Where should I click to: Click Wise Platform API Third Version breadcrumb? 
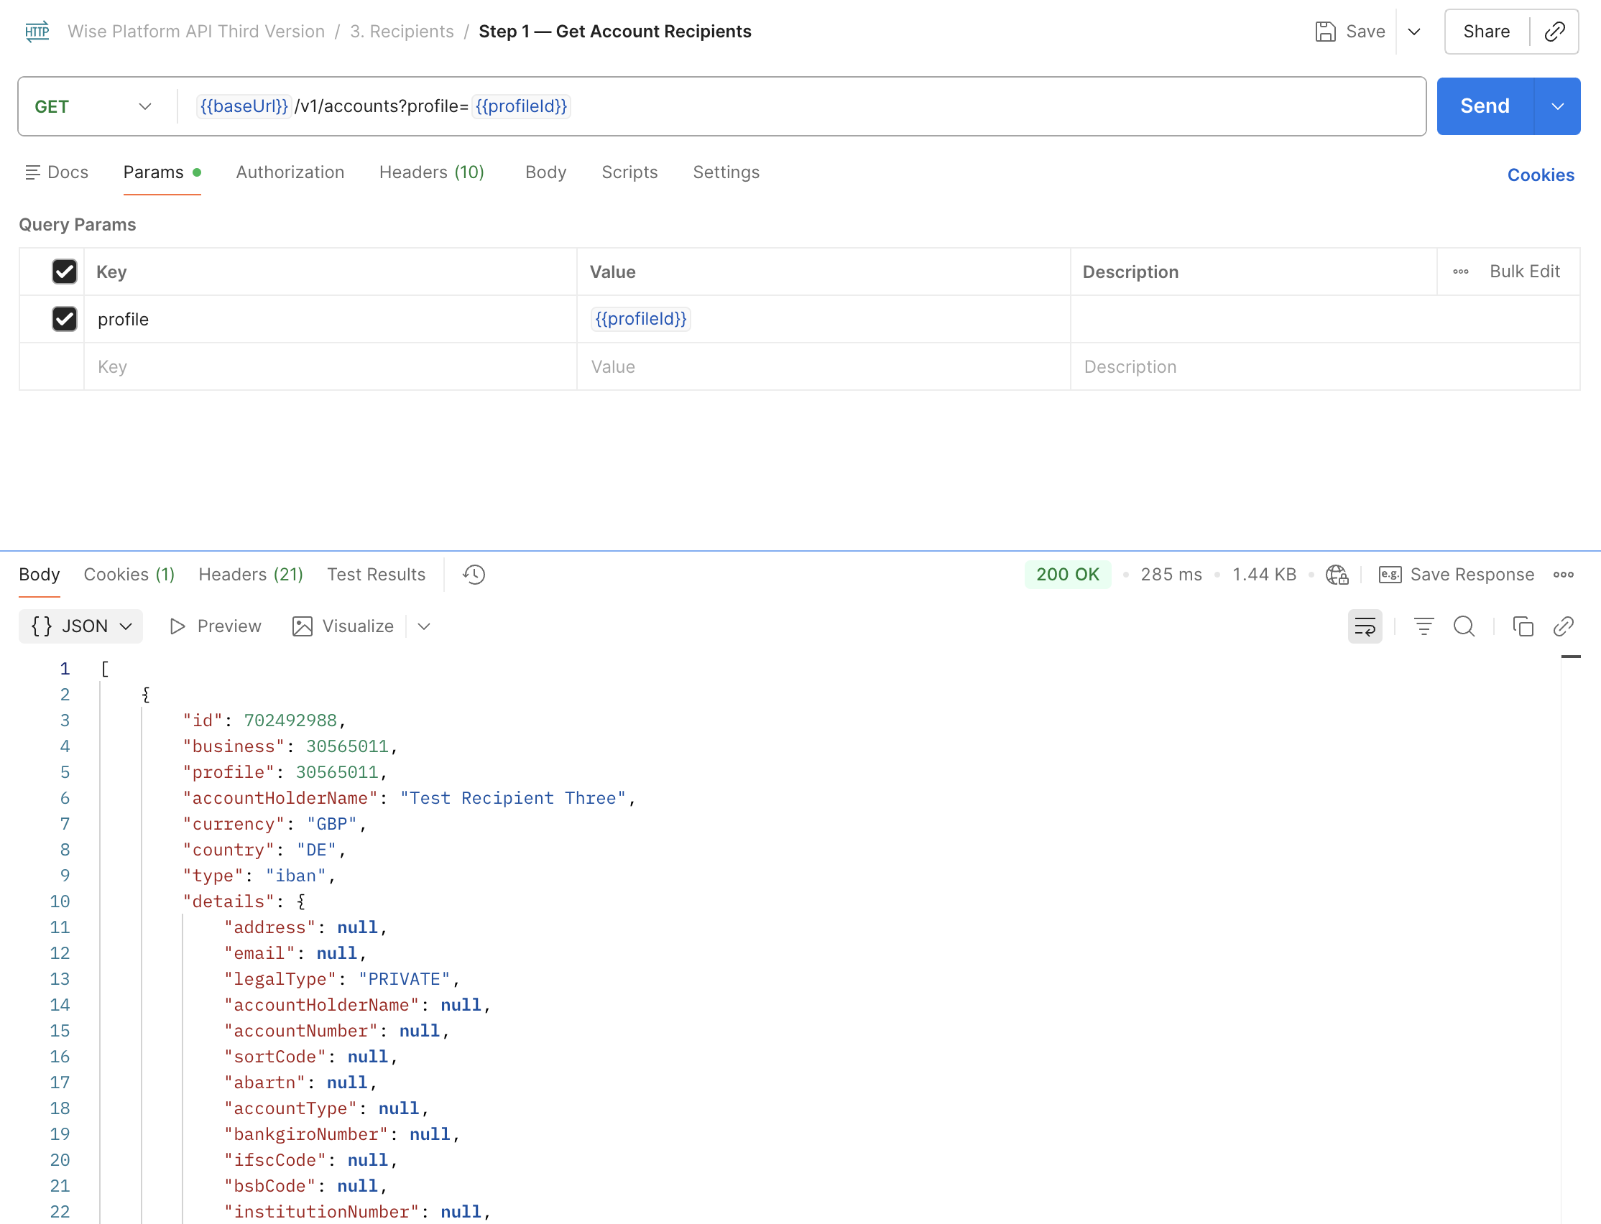(196, 32)
